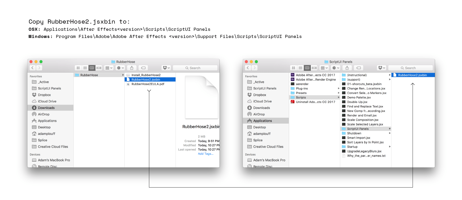Open AirDrop in RubberHose window sidebar
Screen dimensions: 462x200
[x=50, y=114]
